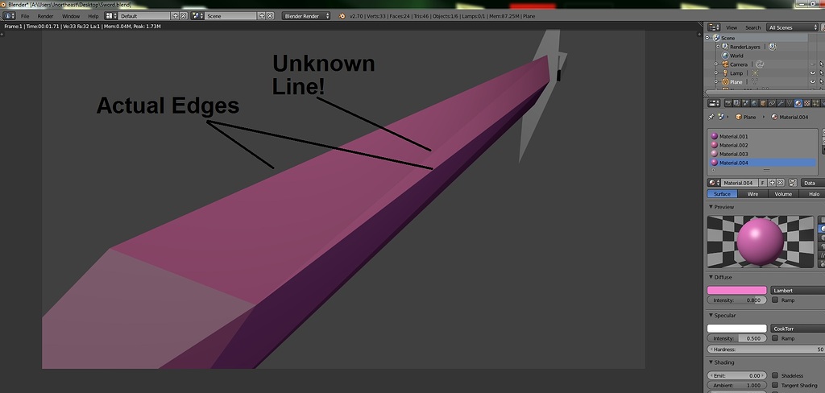Select Material.001 slot
Image resolution: width=825 pixels, height=393 pixels.
tap(761, 136)
